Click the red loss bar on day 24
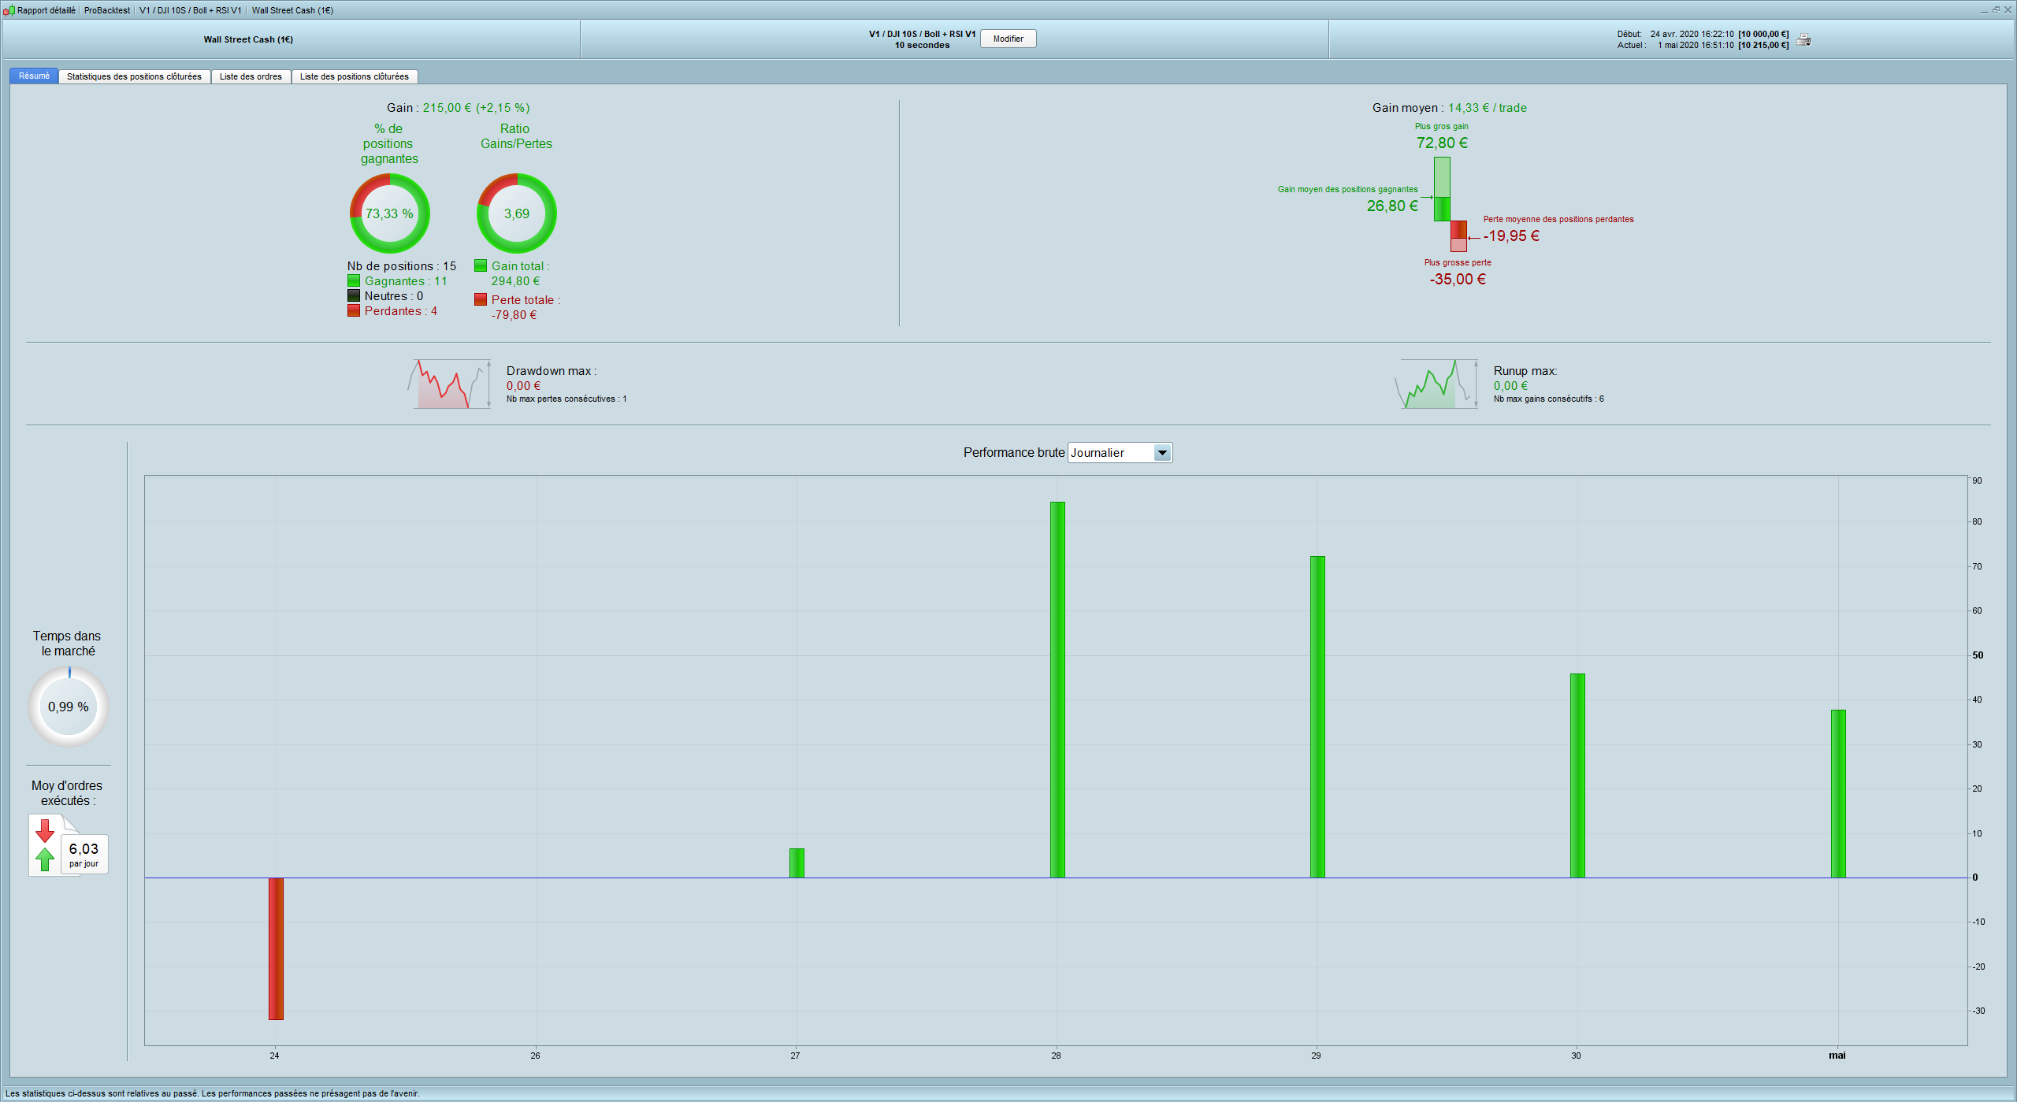The height and width of the screenshot is (1102, 2017). [276, 948]
